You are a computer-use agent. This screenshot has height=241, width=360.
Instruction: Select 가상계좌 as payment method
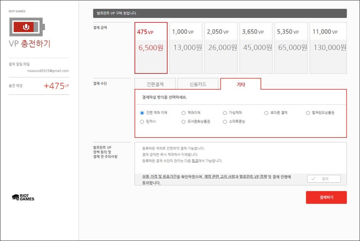(225, 113)
